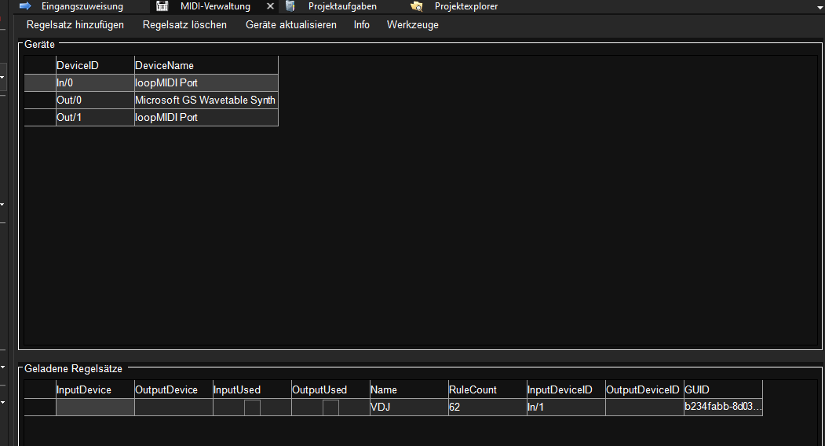Toggle the InputUsed checkbox for VDJ

click(252, 408)
